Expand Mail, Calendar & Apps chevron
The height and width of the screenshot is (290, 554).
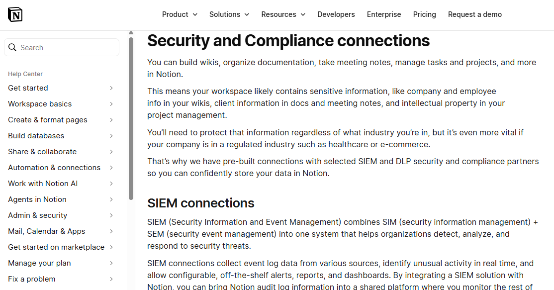(x=111, y=231)
